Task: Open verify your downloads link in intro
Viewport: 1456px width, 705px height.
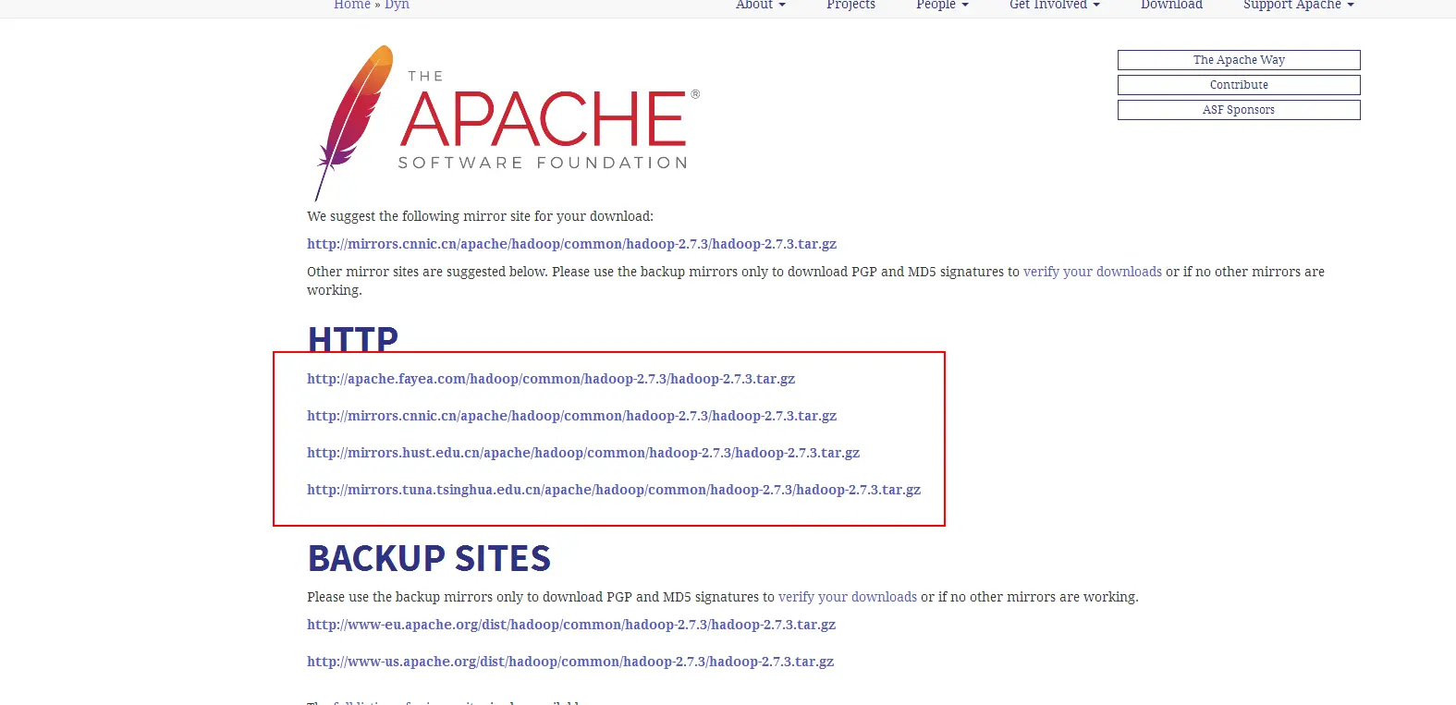Action: (1092, 272)
